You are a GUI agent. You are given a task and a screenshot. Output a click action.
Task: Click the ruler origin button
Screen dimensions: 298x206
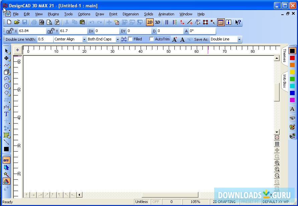click(17, 50)
